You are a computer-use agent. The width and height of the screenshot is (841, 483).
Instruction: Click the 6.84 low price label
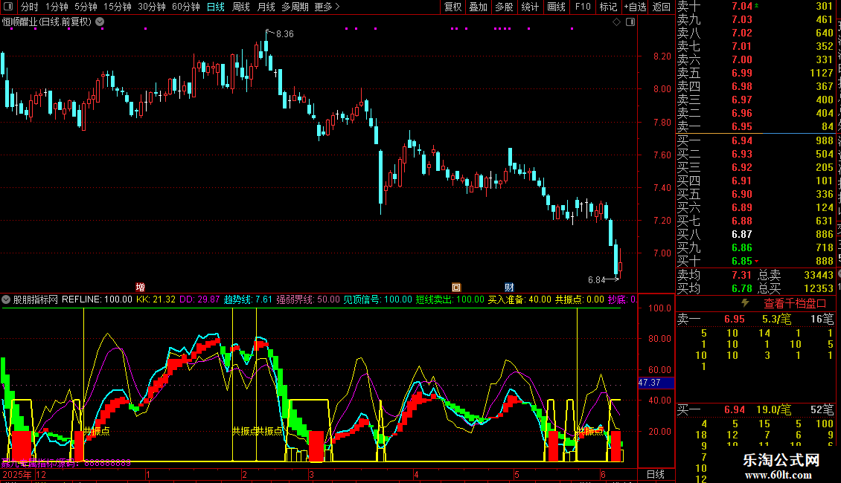pos(596,279)
